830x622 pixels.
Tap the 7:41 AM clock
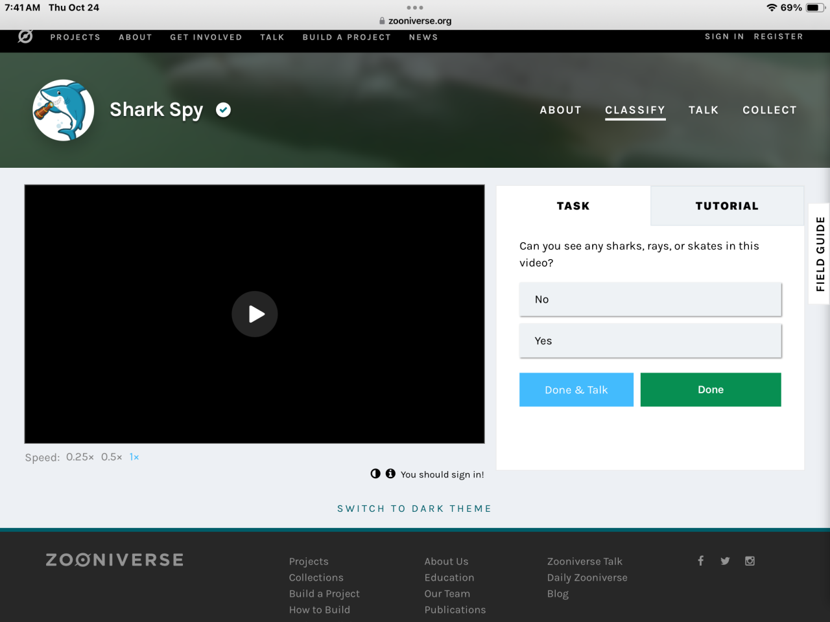pyautogui.click(x=23, y=8)
